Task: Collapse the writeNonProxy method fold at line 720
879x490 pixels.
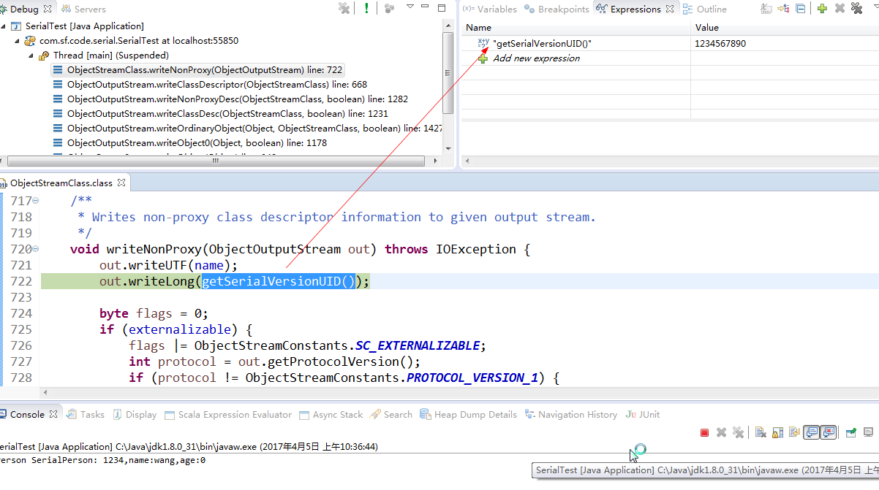Action: click(x=37, y=249)
